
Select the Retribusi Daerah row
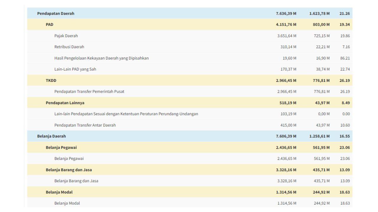point(69,47)
